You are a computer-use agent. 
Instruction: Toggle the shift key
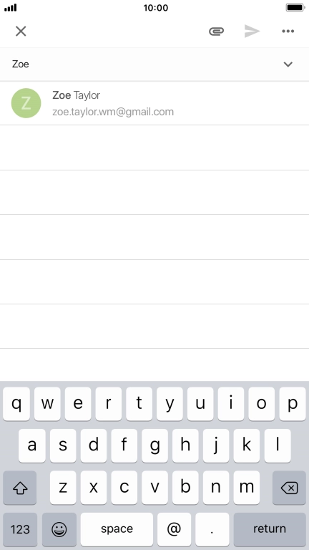pos(20,488)
